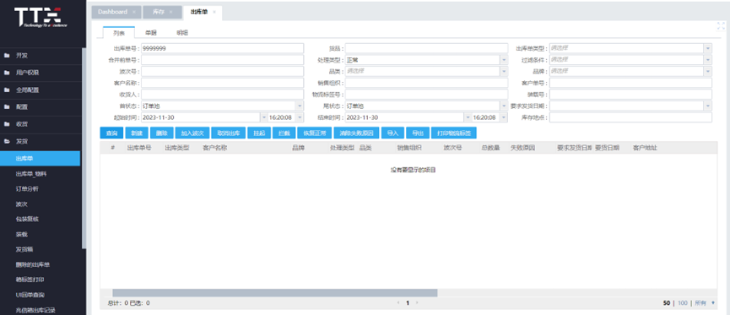Image resolution: width=730 pixels, height=315 pixels.
Task: Go to next page arrow in pager
Action: 417,303
